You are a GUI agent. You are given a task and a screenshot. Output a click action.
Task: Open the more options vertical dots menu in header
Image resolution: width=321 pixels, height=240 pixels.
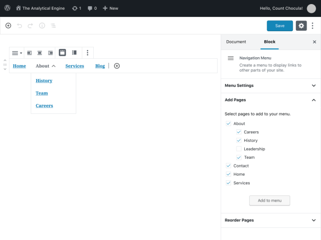312,26
